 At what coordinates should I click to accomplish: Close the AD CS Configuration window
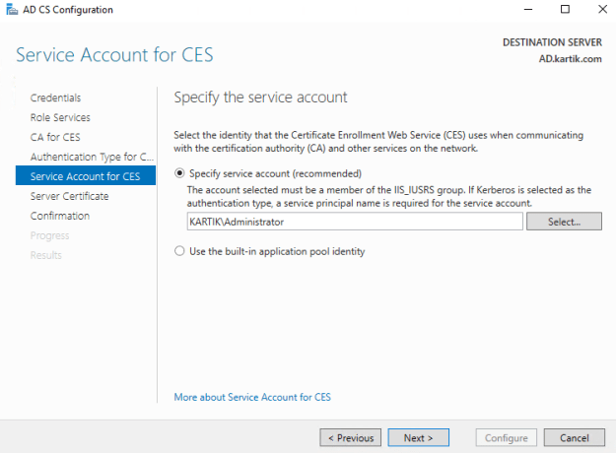click(602, 10)
